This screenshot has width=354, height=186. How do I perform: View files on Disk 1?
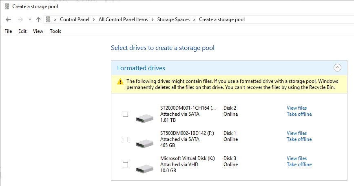(296, 133)
